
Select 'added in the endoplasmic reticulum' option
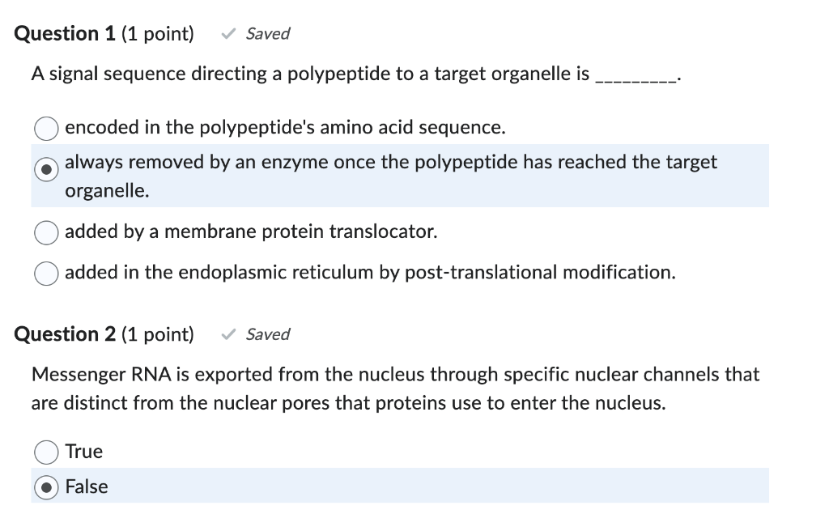[x=45, y=274]
